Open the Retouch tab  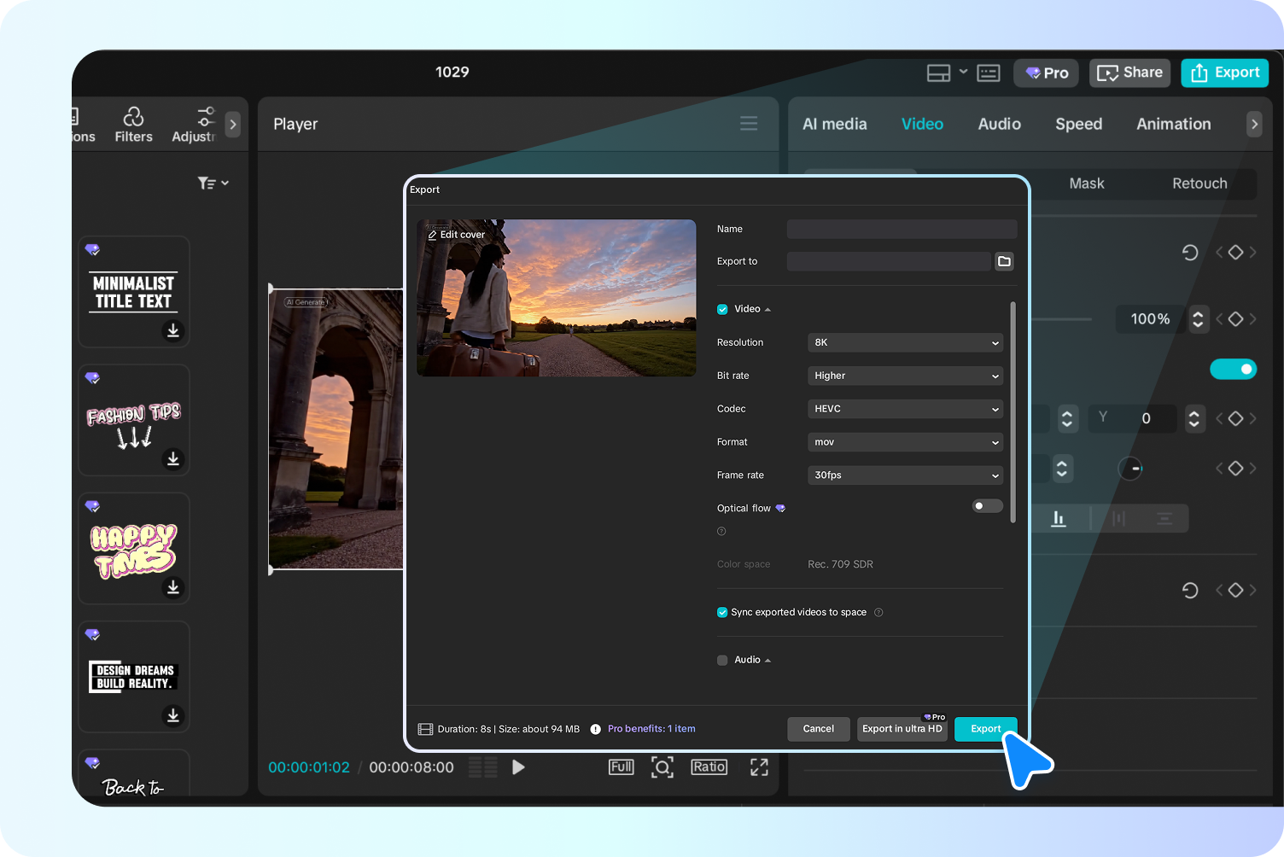pos(1199,184)
